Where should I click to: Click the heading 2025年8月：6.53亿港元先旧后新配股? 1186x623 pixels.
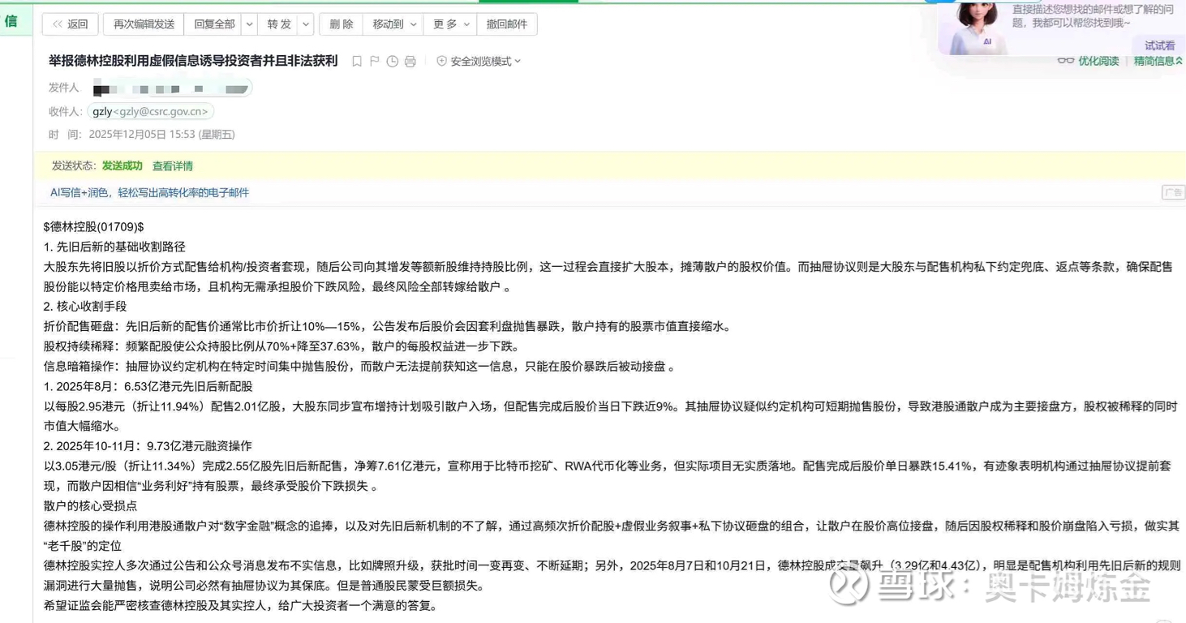pos(148,386)
